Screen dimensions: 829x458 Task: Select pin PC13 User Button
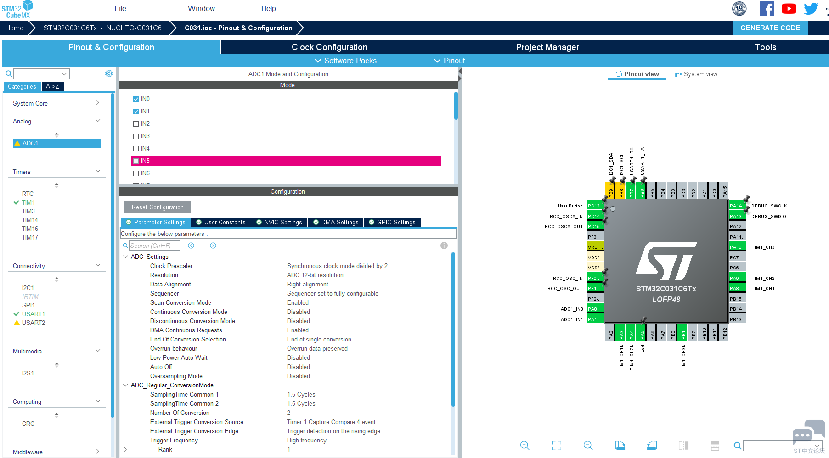595,206
